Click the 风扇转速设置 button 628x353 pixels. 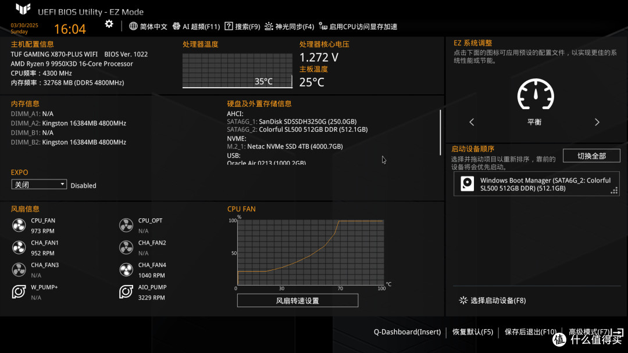[x=298, y=301]
